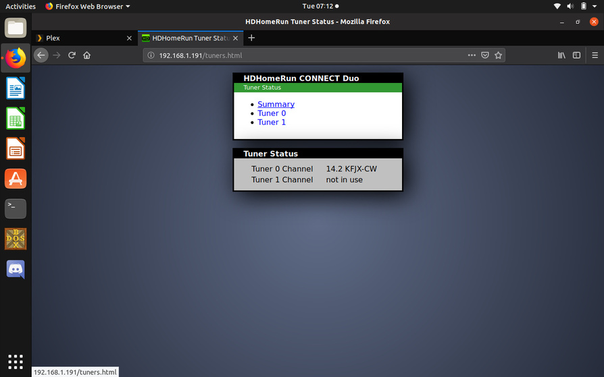Open Ubuntu Software from the dock

tap(16, 179)
